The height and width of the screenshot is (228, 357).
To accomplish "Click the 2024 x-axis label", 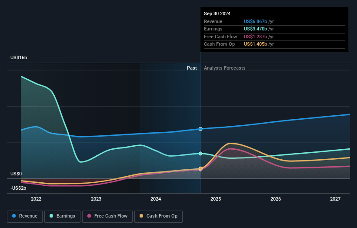I will point(156,199).
